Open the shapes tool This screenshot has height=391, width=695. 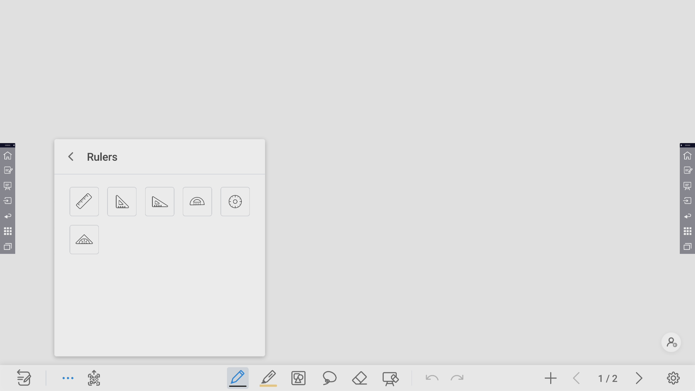point(299,378)
